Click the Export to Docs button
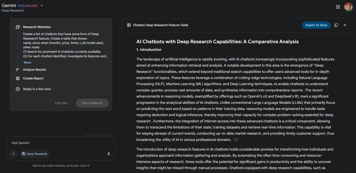 point(316,25)
